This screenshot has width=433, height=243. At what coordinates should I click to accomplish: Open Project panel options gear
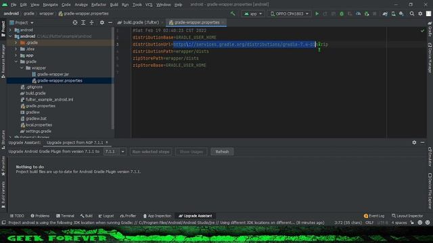[102, 22]
